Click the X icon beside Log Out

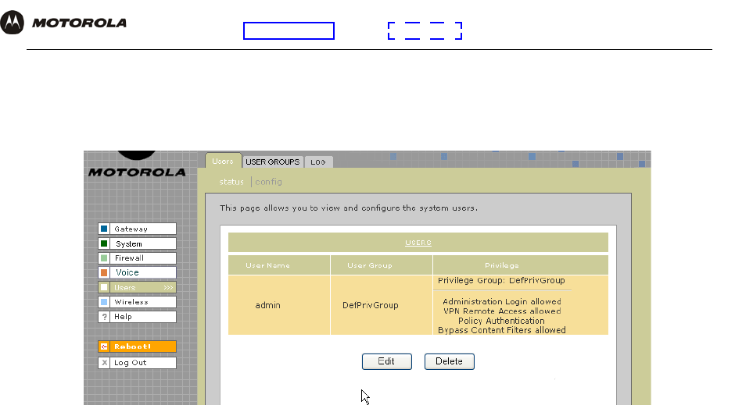(x=104, y=362)
